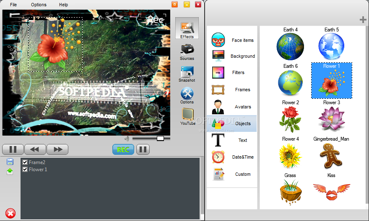369x221 pixels.
Task: Select Flower 1 row in effects list
Action: [x=110, y=170]
